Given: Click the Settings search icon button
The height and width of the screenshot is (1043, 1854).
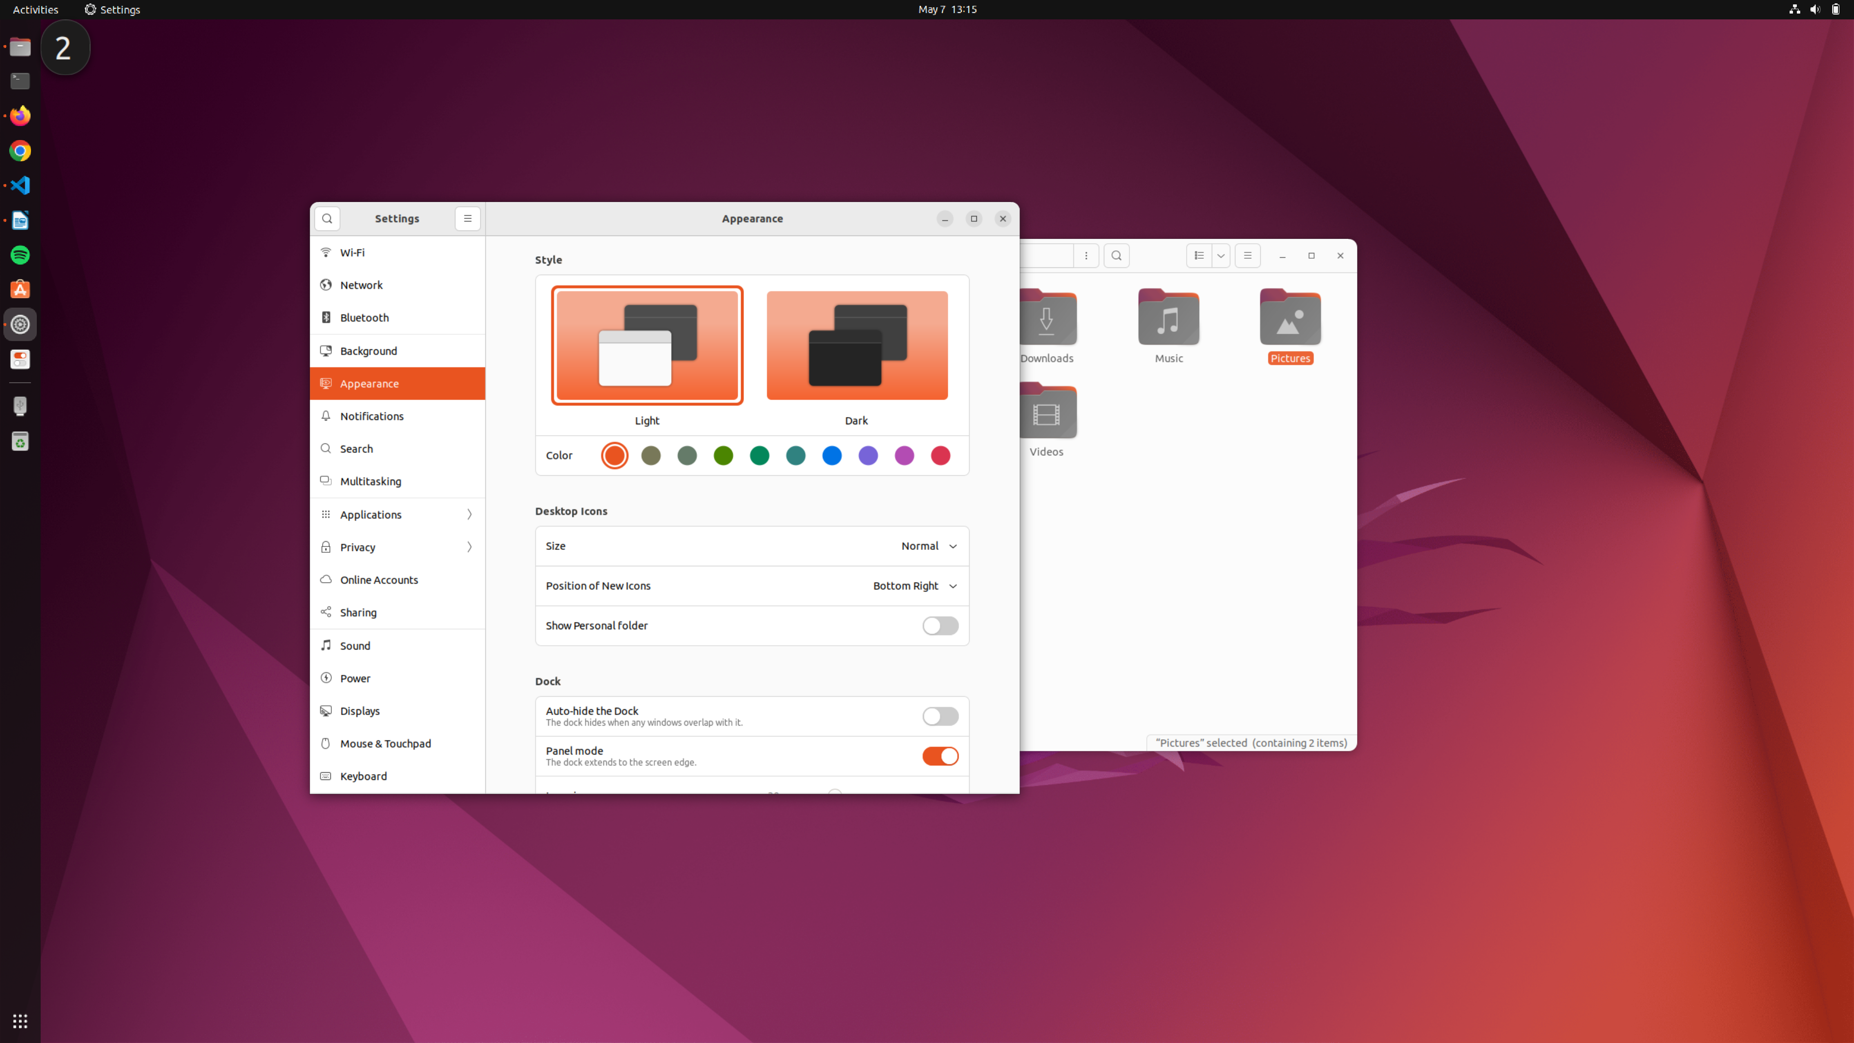Looking at the screenshot, I should 327,219.
